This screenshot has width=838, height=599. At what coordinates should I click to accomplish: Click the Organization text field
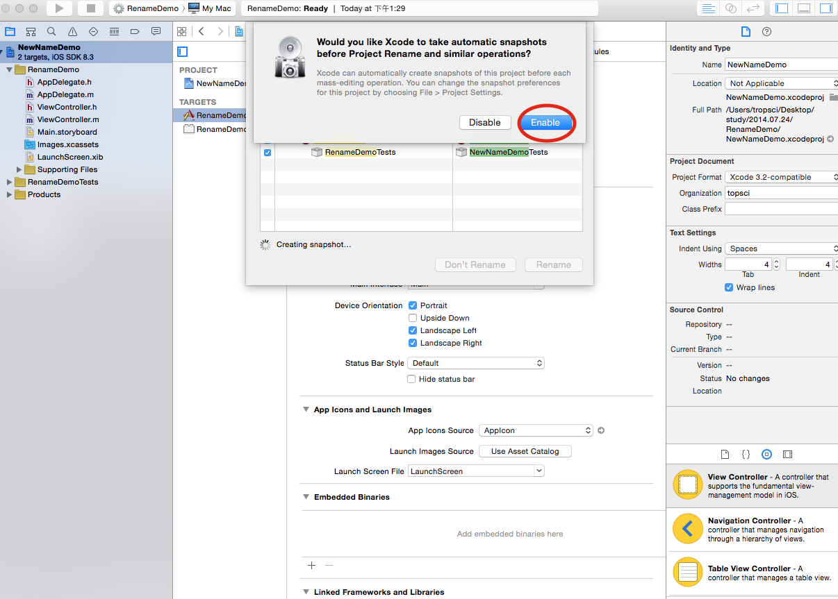point(781,193)
